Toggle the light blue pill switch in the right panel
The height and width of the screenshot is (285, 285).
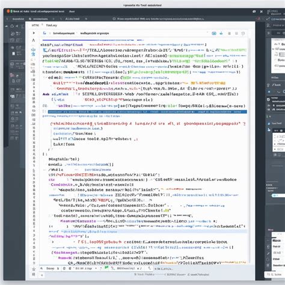[278, 195]
